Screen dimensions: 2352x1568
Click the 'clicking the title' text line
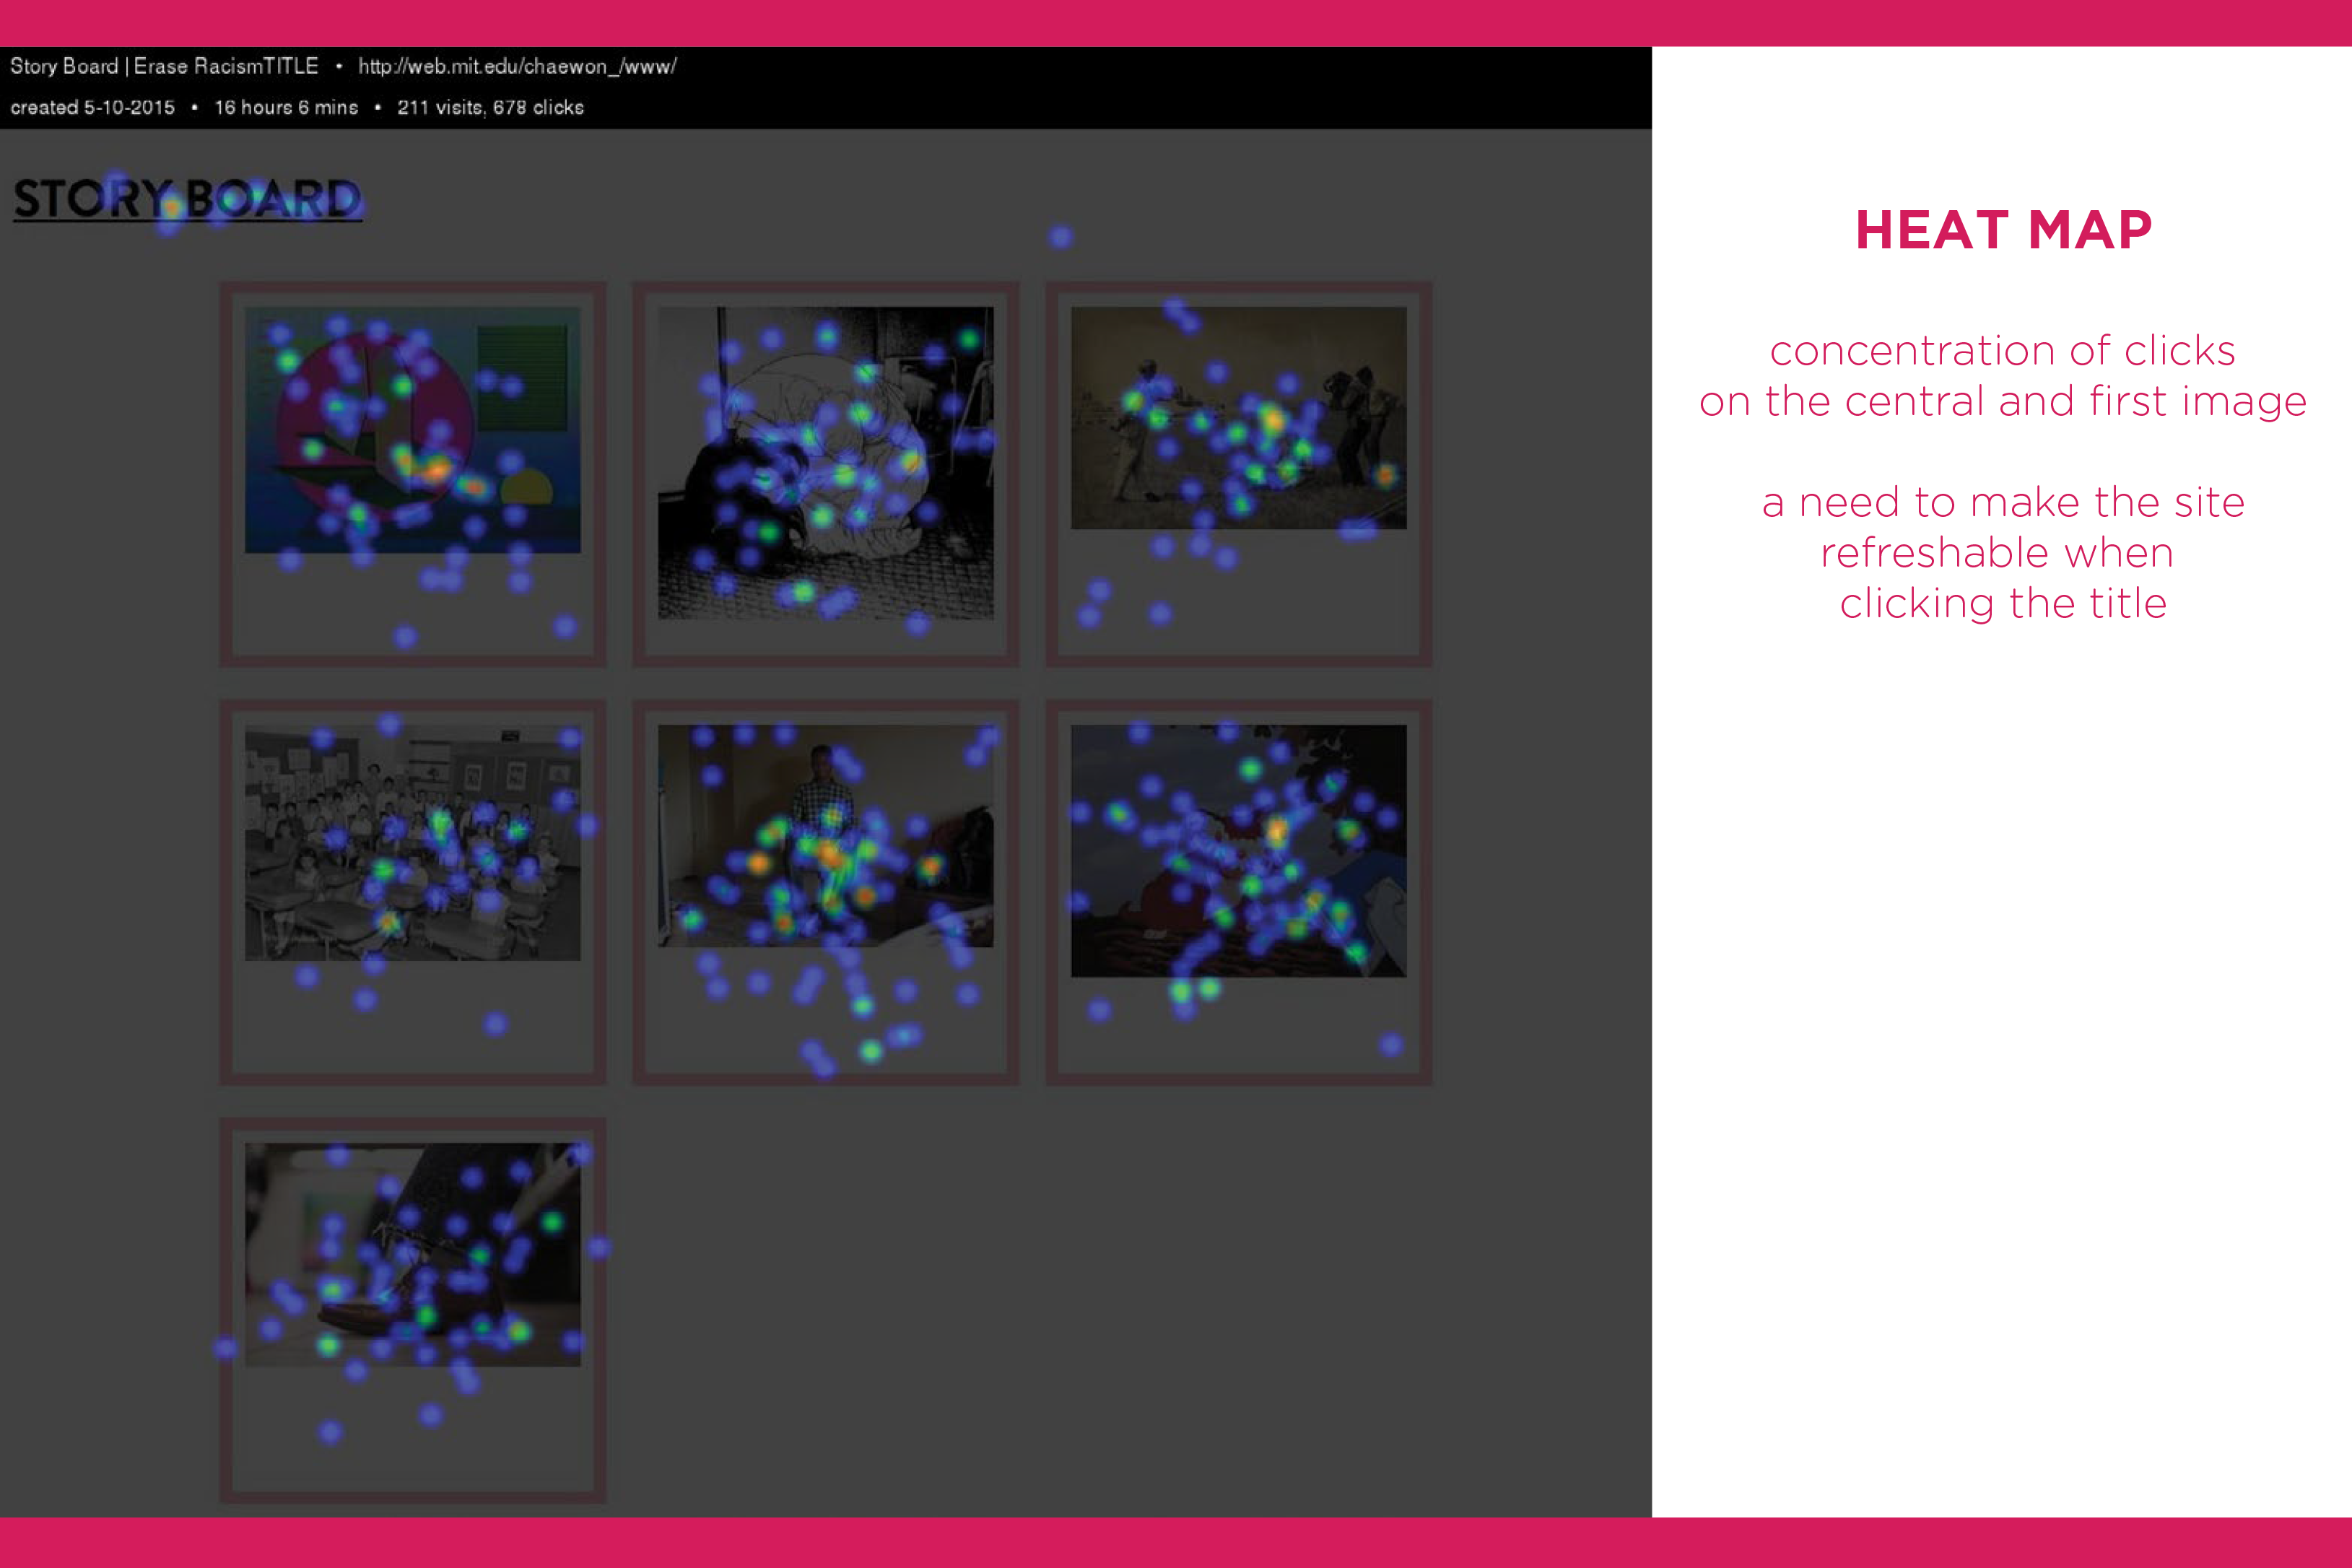point(2003,603)
